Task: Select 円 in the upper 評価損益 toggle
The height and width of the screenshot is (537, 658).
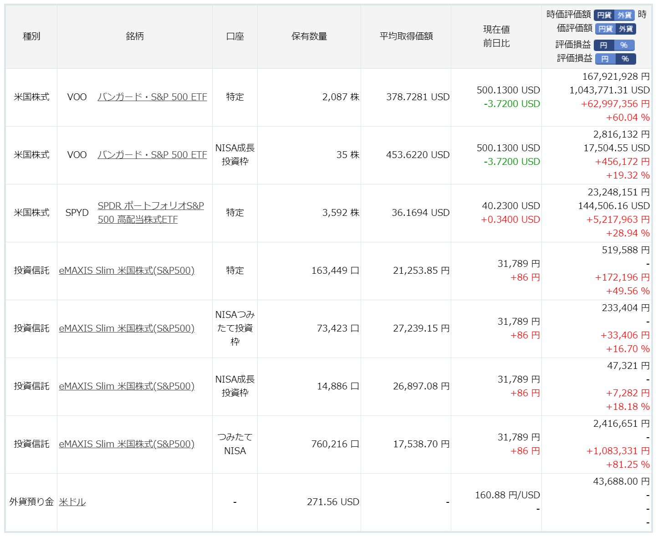Action: click(603, 45)
